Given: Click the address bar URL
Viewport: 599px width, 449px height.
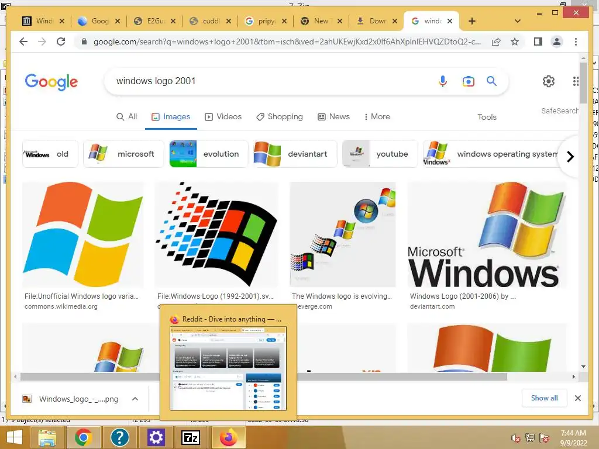Looking at the screenshot, I should tap(287, 42).
